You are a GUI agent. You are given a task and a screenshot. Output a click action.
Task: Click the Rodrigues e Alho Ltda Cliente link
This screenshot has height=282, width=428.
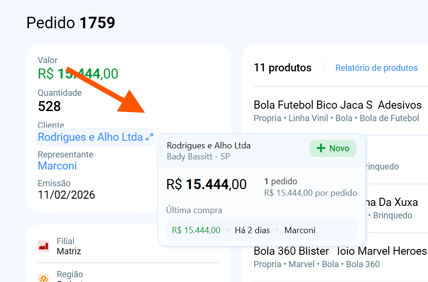pyautogui.click(x=90, y=137)
